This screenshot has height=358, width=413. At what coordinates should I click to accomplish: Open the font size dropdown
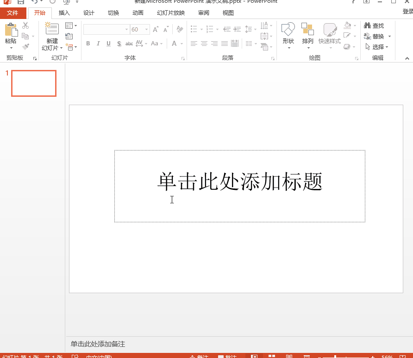pos(146,29)
